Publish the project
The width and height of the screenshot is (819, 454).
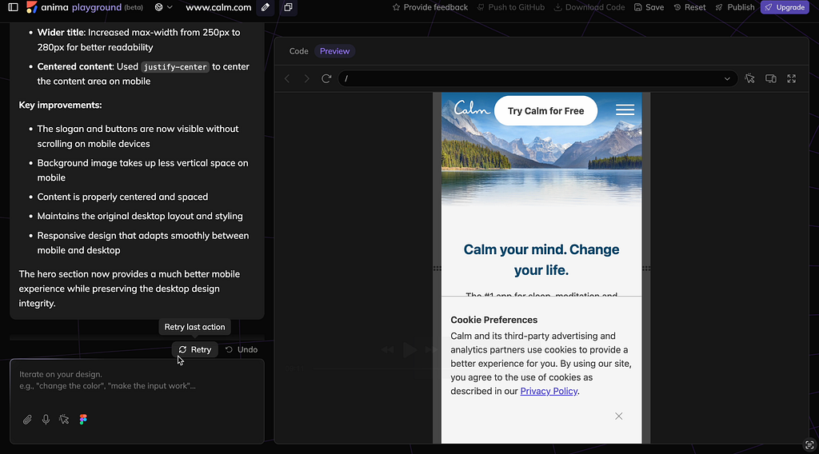[x=735, y=7]
